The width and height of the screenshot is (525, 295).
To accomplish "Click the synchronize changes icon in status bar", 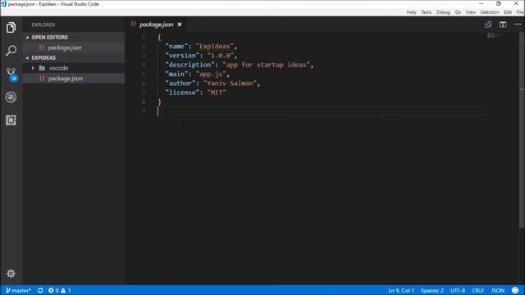I will click(x=40, y=290).
